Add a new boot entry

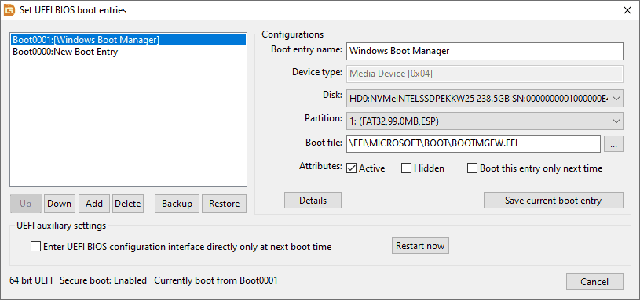(x=94, y=203)
